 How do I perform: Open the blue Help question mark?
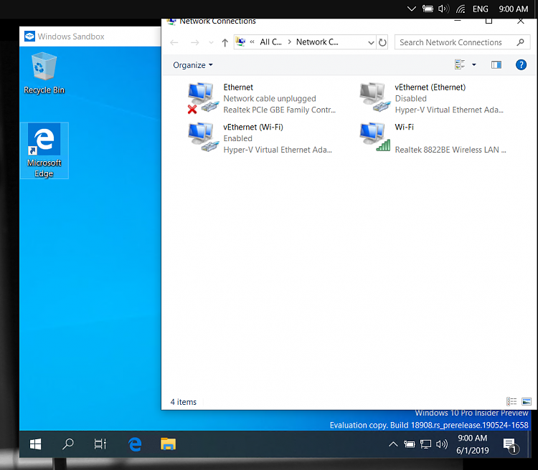tap(522, 65)
